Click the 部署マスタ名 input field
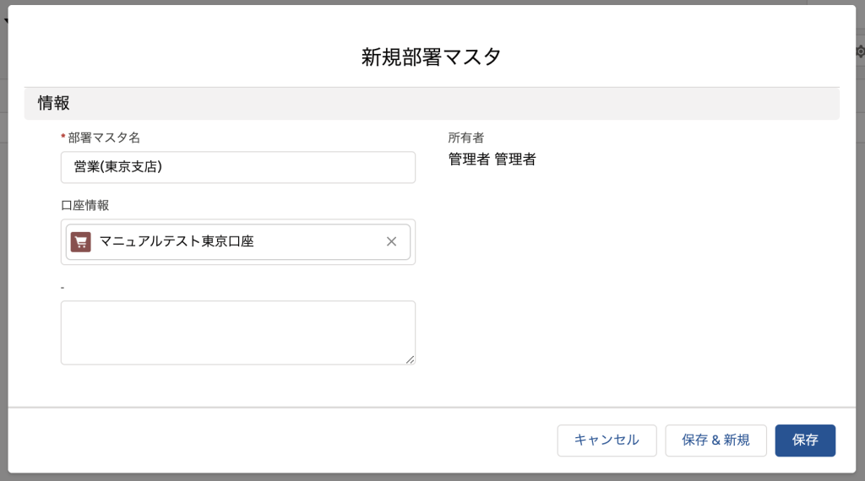 pyautogui.click(x=237, y=167)
